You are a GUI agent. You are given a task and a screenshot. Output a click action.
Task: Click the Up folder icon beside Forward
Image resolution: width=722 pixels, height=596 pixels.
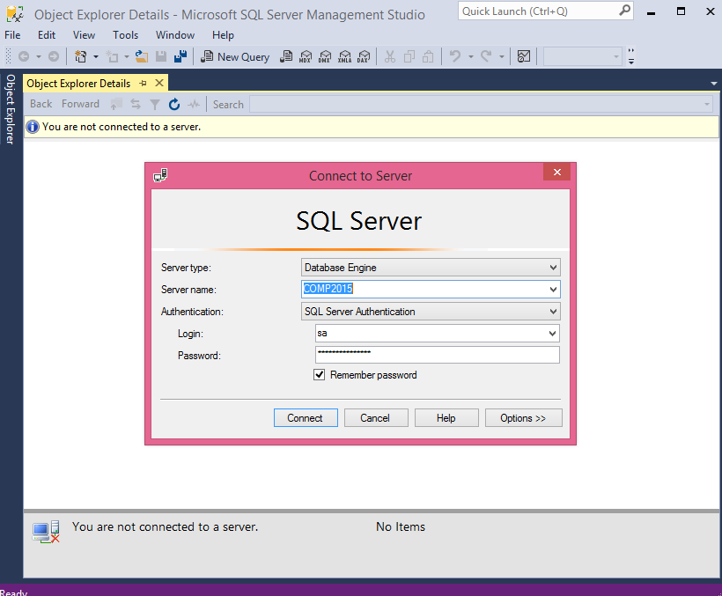116,104
